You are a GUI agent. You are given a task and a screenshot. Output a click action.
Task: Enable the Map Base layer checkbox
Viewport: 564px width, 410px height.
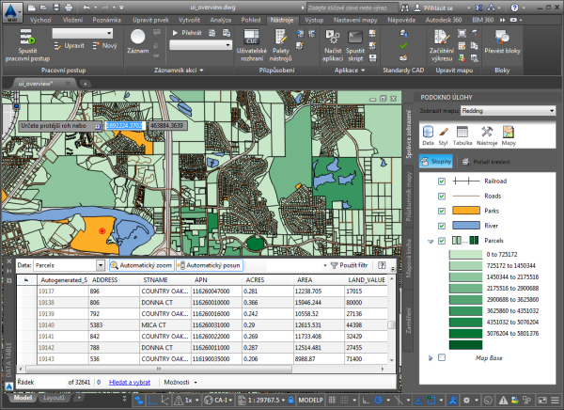click(x=443, y=357)
